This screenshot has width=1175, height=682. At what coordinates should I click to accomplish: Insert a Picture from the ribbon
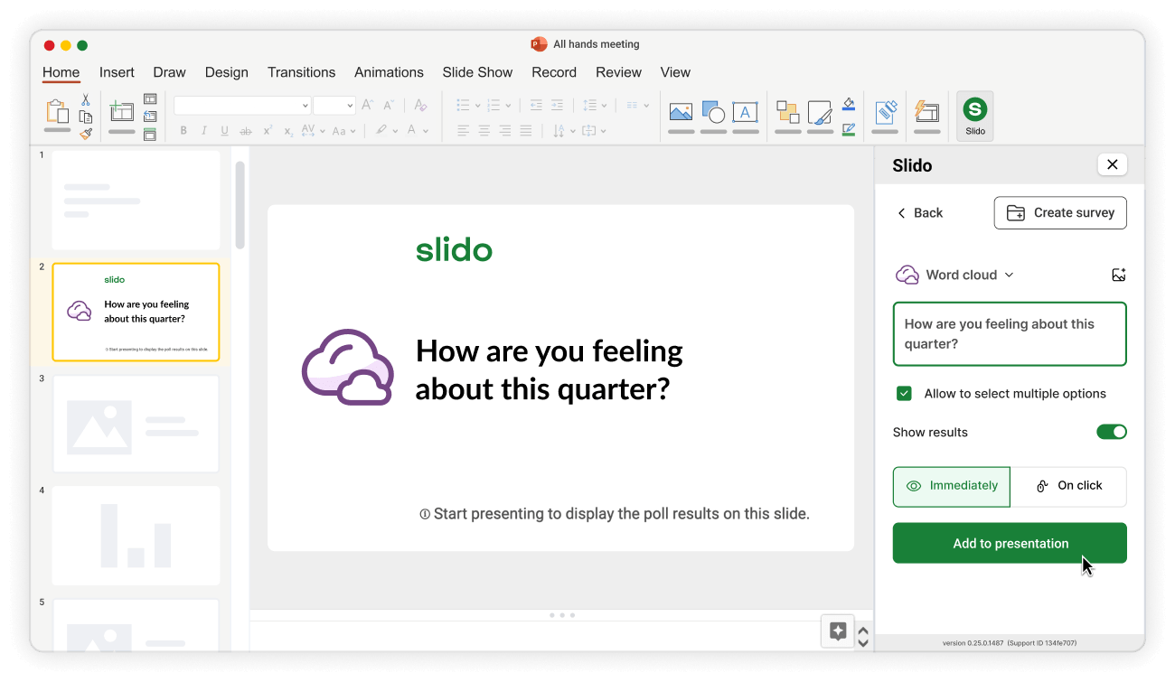click(681, 112)
